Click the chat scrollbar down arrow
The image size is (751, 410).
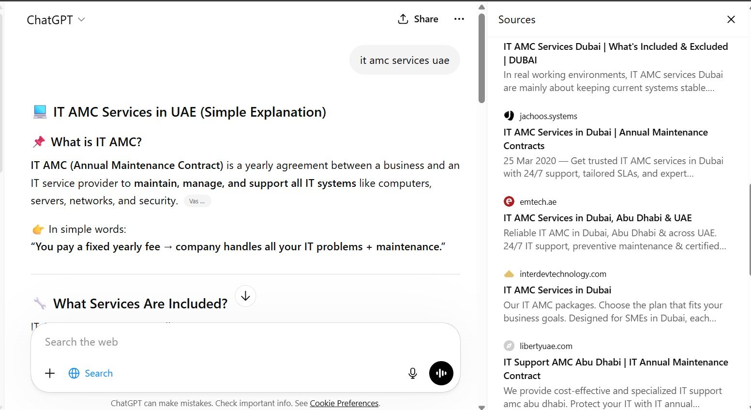(481, 407)
